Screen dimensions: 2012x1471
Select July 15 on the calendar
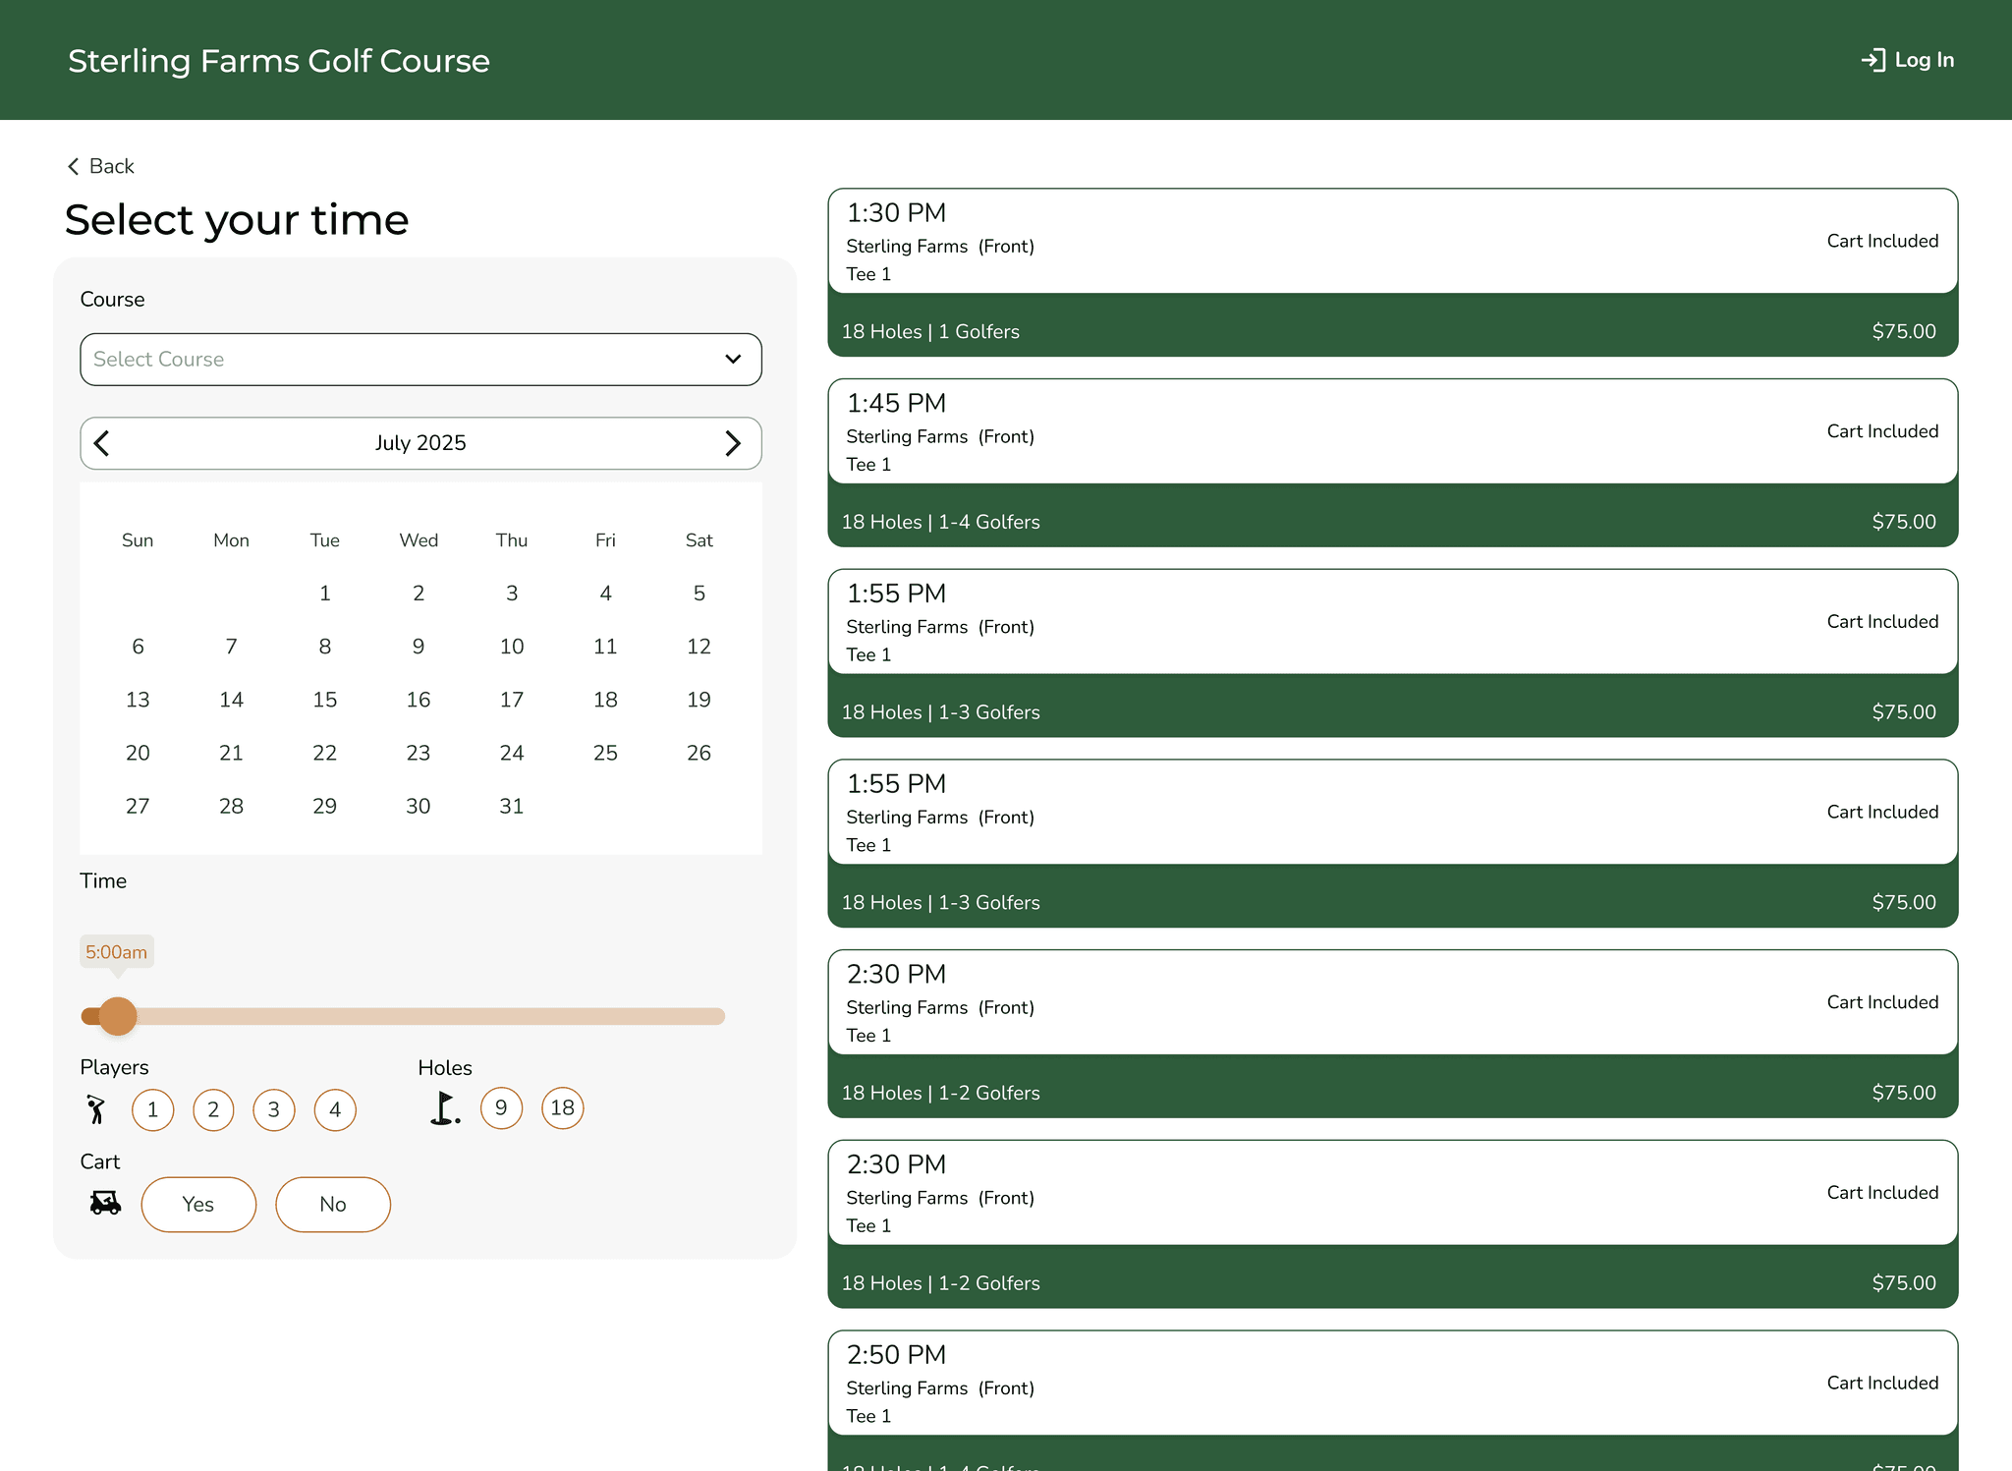coord(325,700)
